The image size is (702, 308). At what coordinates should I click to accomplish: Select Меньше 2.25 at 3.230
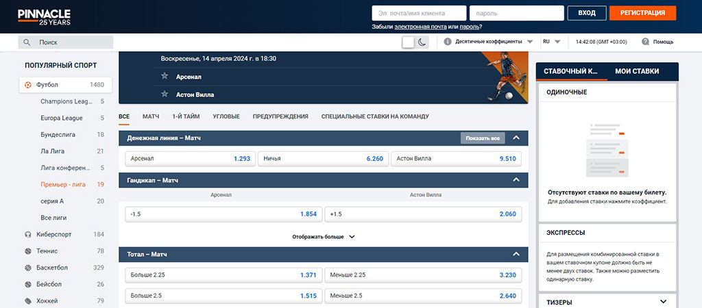pyautogui.click(x=423, y=275)
